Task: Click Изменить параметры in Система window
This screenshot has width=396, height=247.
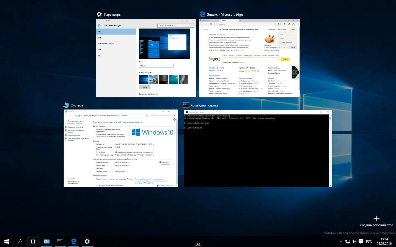Action: tap(165, 163)
